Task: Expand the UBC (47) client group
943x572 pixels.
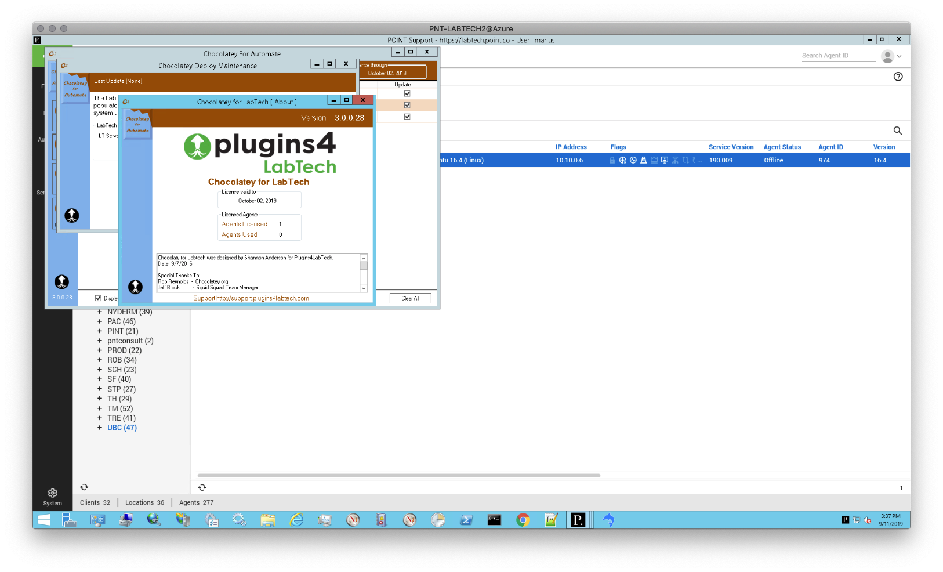Action: pyautogui.click(x=99, y=428)
